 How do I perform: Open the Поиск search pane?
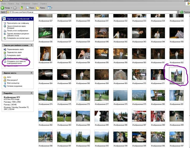pos(30,8)
